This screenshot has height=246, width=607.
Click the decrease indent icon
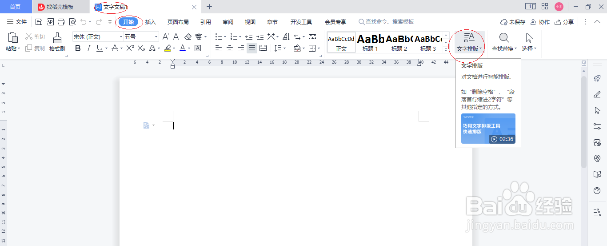click(x=249, y=36)
